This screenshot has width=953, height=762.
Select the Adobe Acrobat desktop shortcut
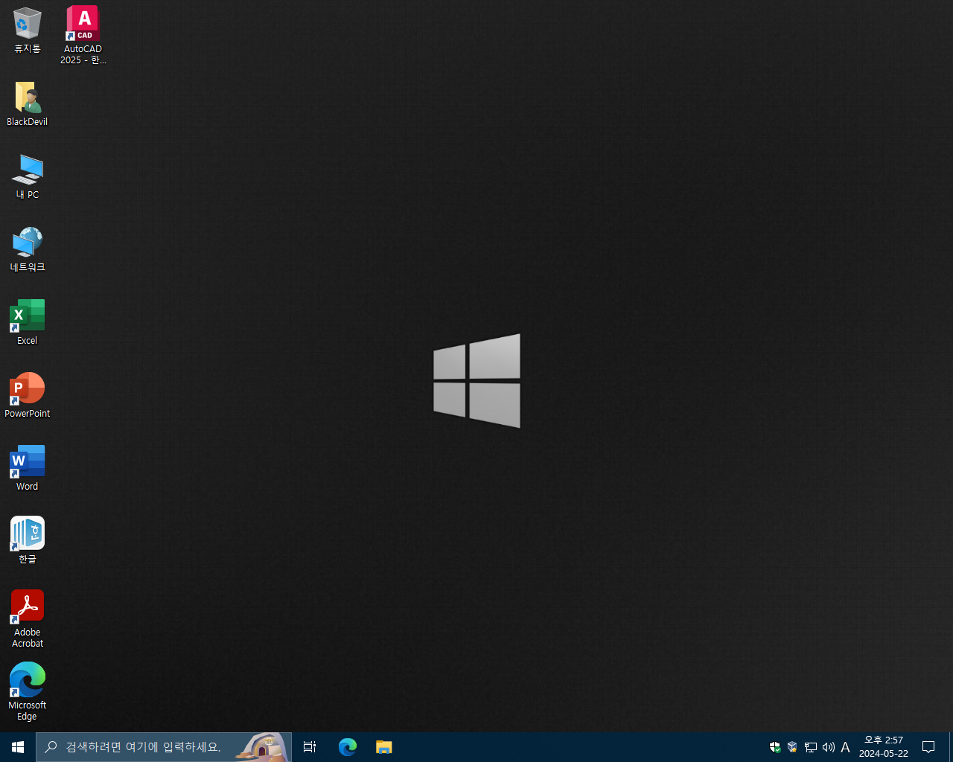pos(28,619)
